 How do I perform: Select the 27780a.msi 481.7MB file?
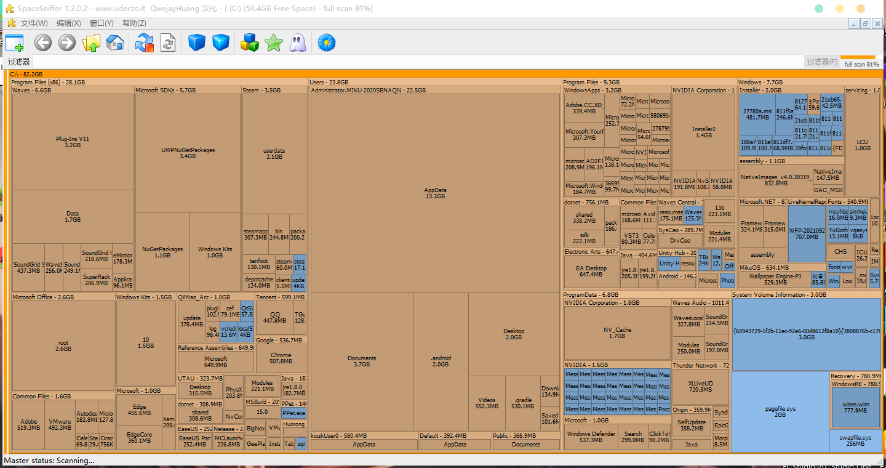(757, 114)
